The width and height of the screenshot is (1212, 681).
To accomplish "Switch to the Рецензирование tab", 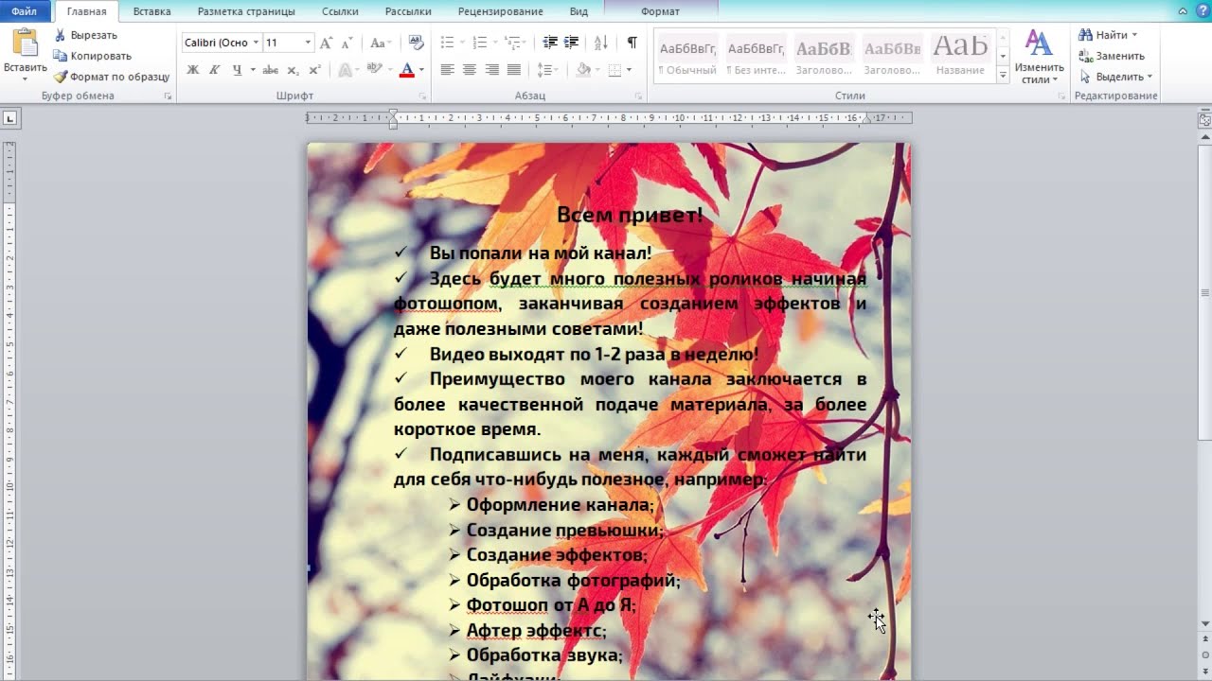I will click(x=500, y=11).
